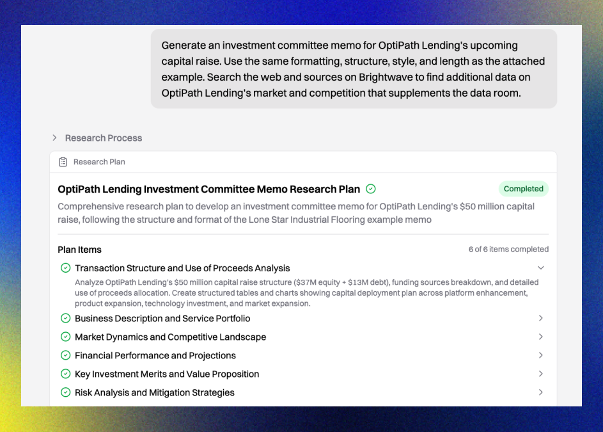Click the OptiPath Lending Research Plan title

click(x=209, y=189)
